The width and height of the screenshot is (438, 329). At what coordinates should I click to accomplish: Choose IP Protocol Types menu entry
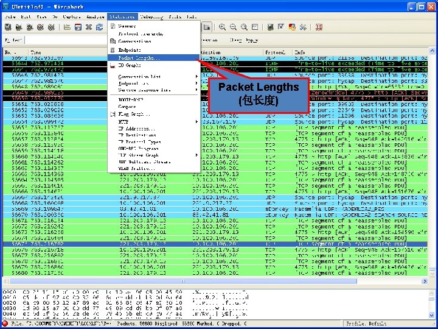154,142
